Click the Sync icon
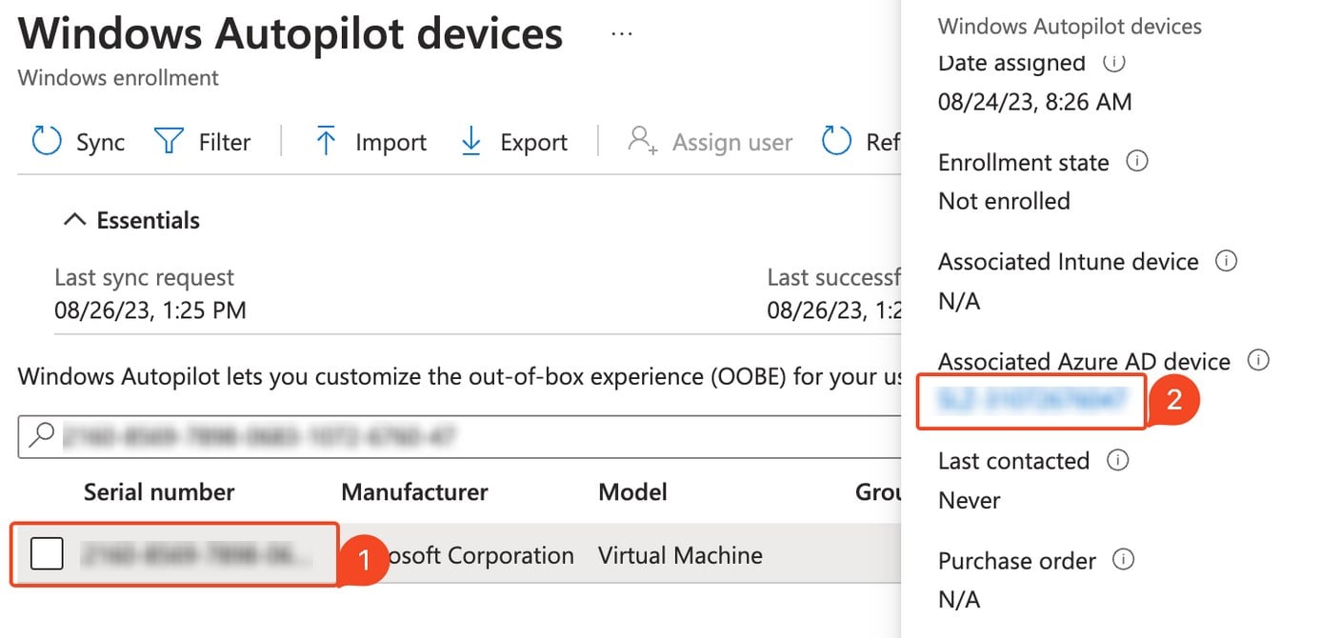This screenshot has width=1341, height=638. coord(46,141)
